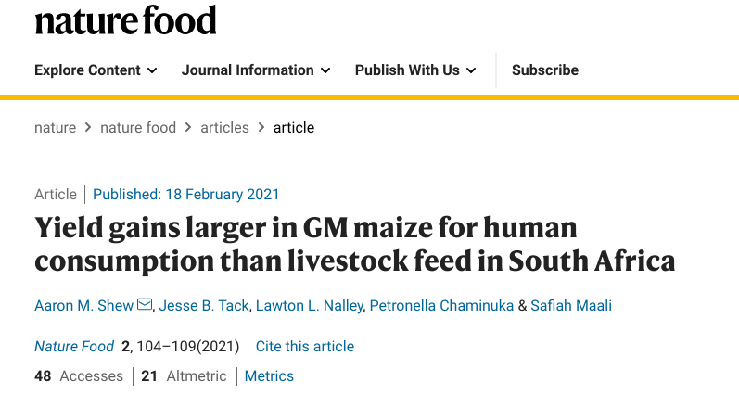Click the article title heading
Image resolution: width=739 pixels, height=407 pixels.
(x=354, y=244)
